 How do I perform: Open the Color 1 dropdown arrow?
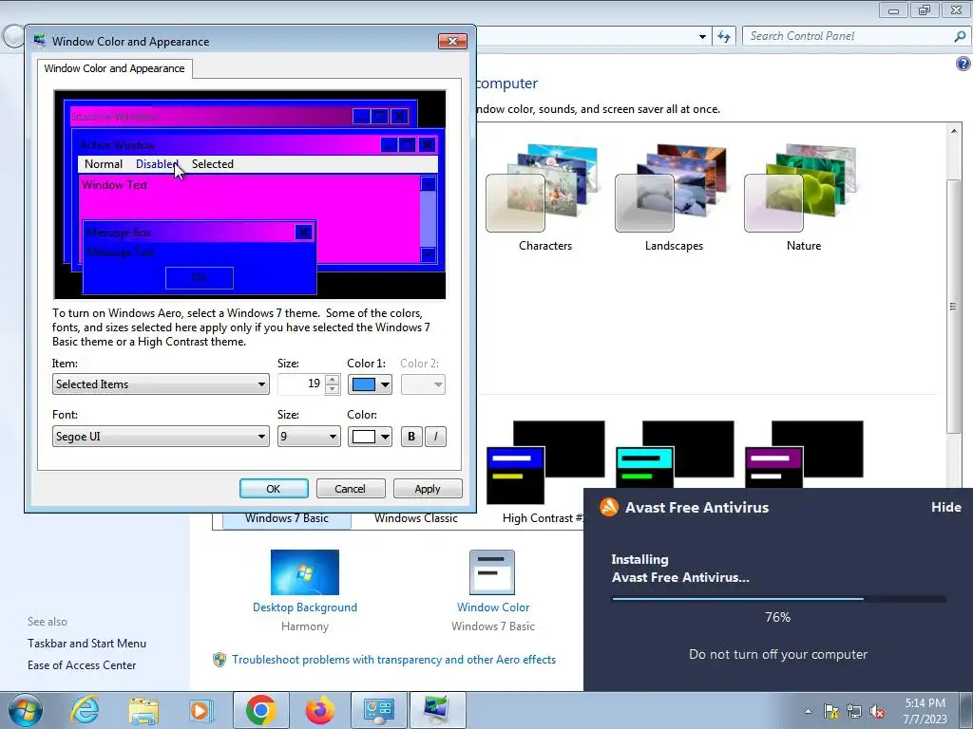pos(385,385)
